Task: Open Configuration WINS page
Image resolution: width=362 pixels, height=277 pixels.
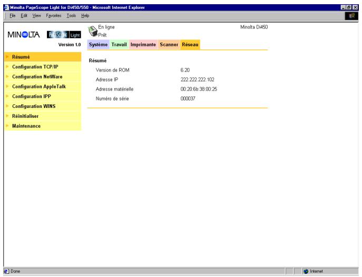Action: [x=43, y=106]
